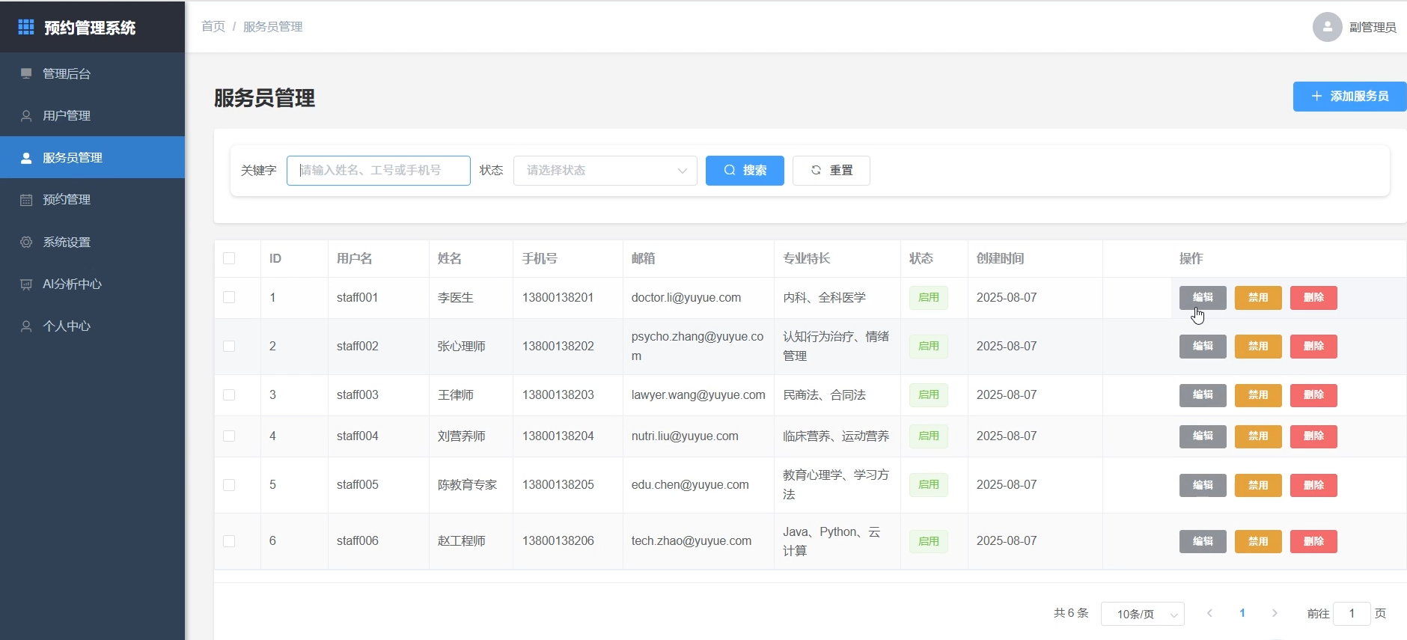The width and height of the screenshot is (1407, 640).
Task: Click the 前往 page number input
Action: [x=1352, y=613]
